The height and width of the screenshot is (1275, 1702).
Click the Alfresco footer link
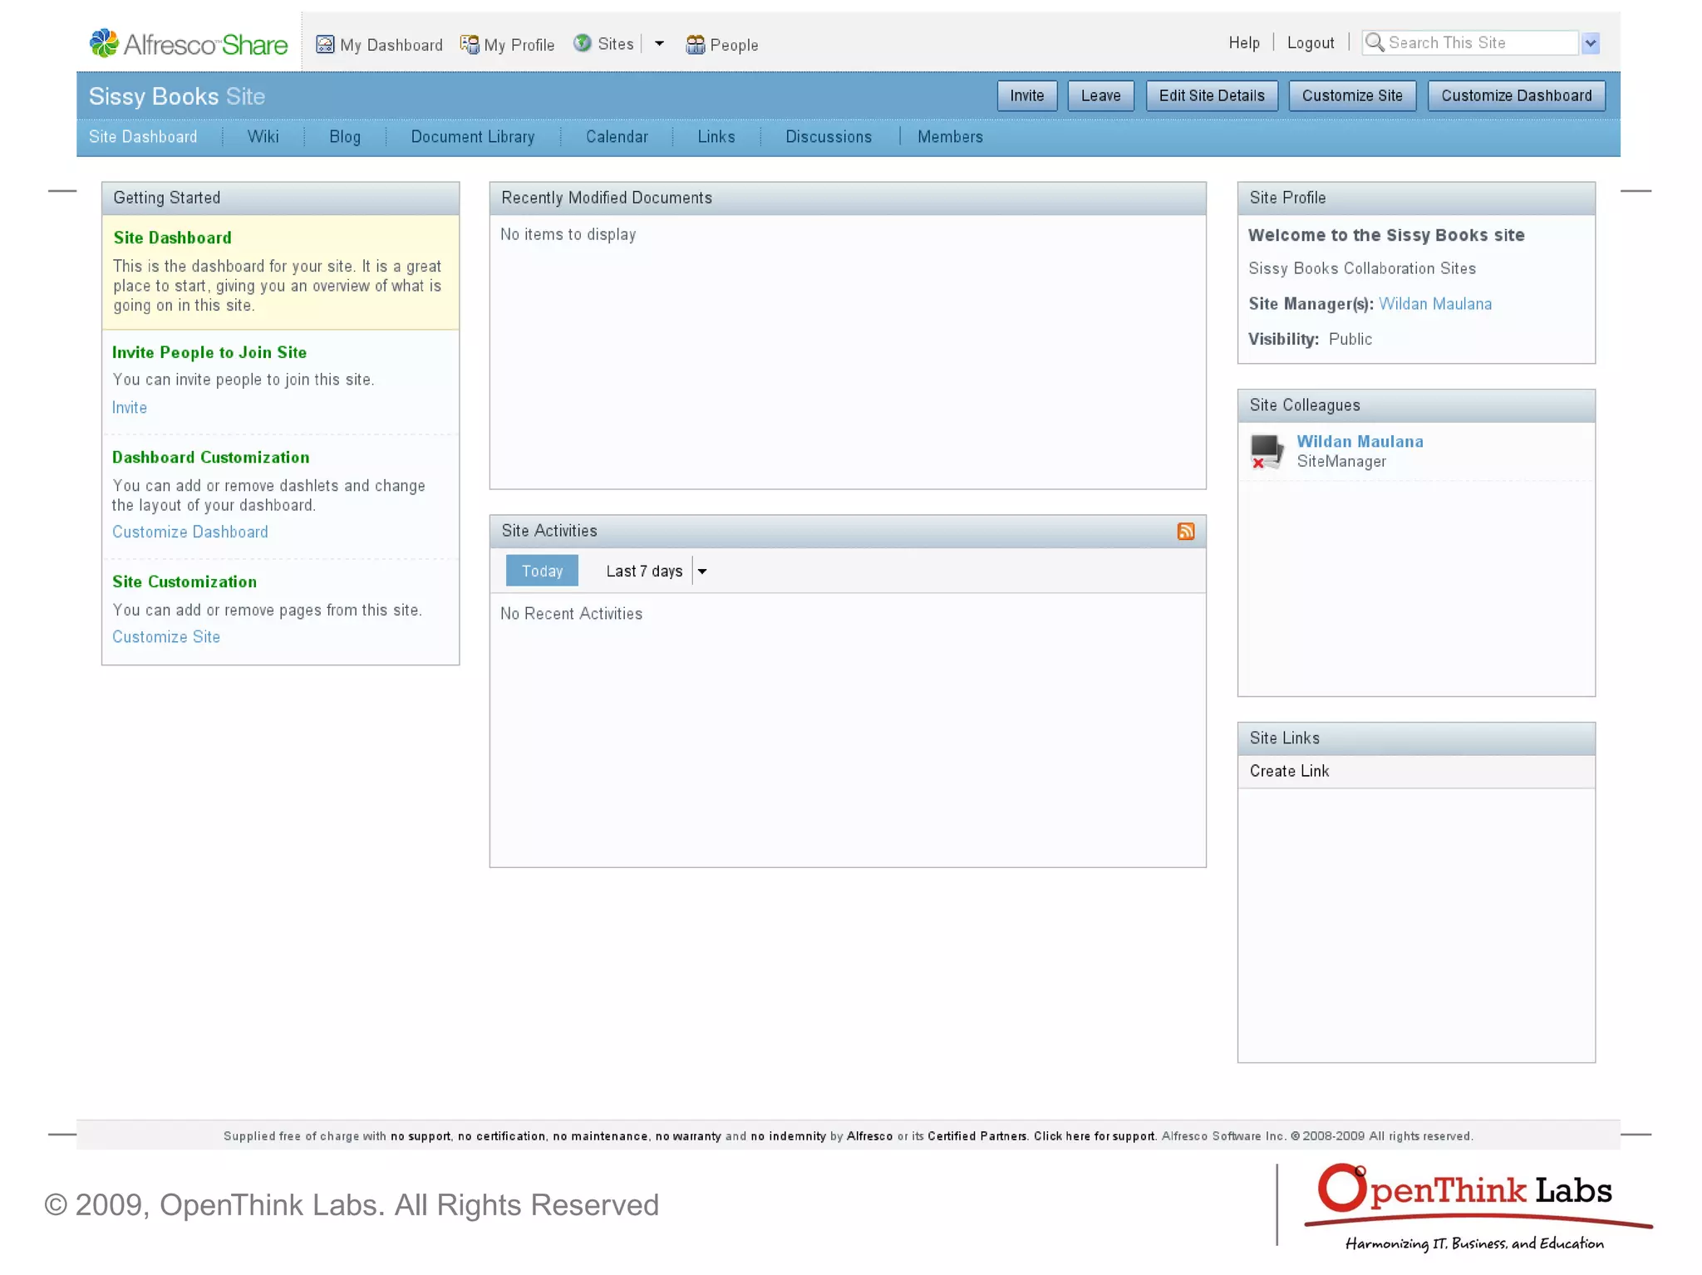point(869,1136)
